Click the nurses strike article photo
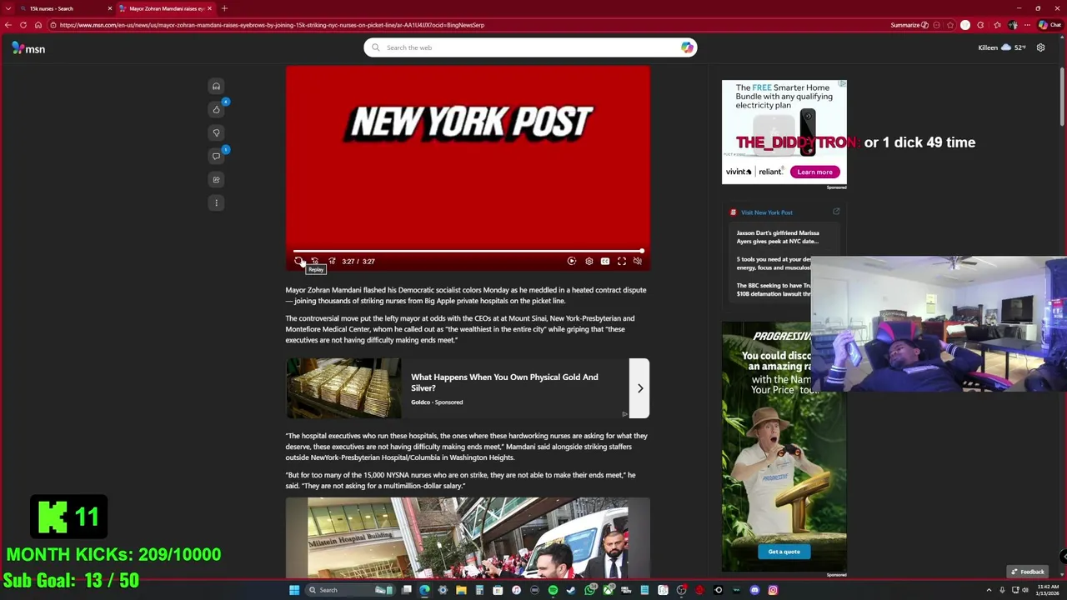The height and width of the screenshot is (600, 1067). click(468, 538)
